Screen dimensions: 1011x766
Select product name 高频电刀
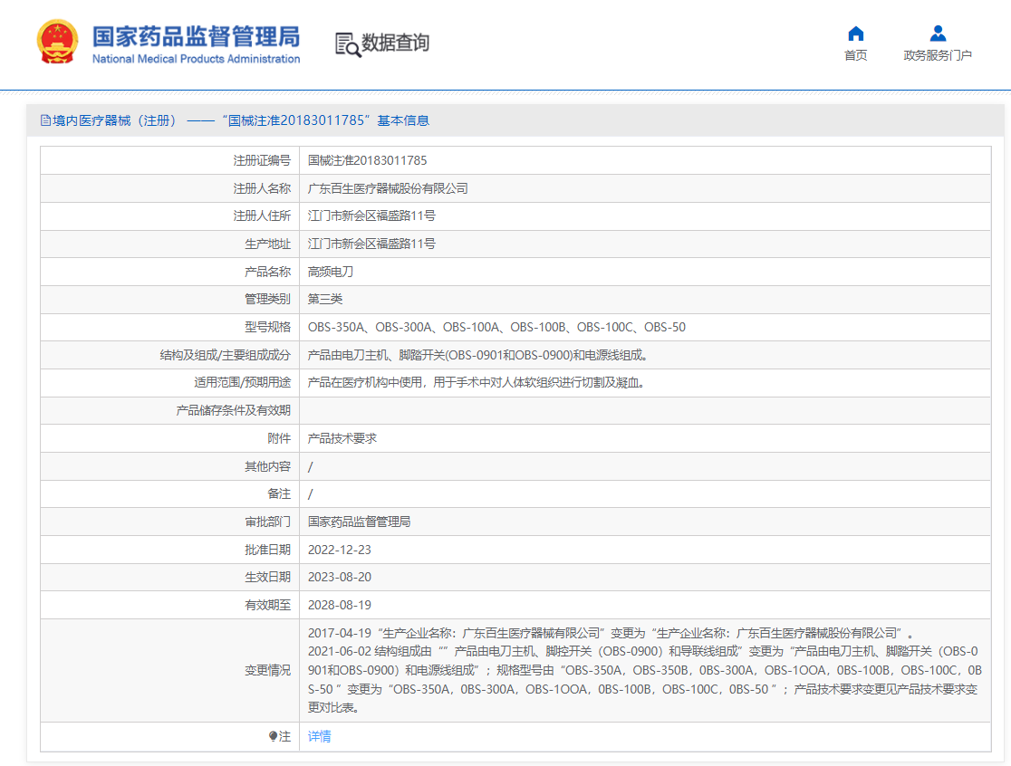pyautogui.click(x=330, y=272)
